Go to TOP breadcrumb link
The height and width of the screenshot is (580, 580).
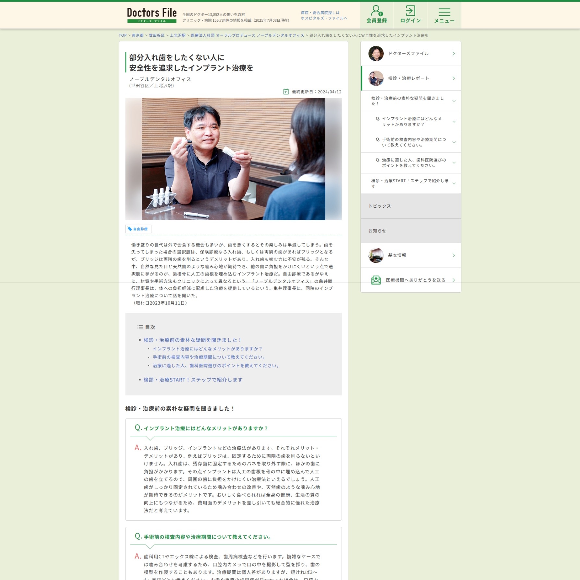point(123,35)
